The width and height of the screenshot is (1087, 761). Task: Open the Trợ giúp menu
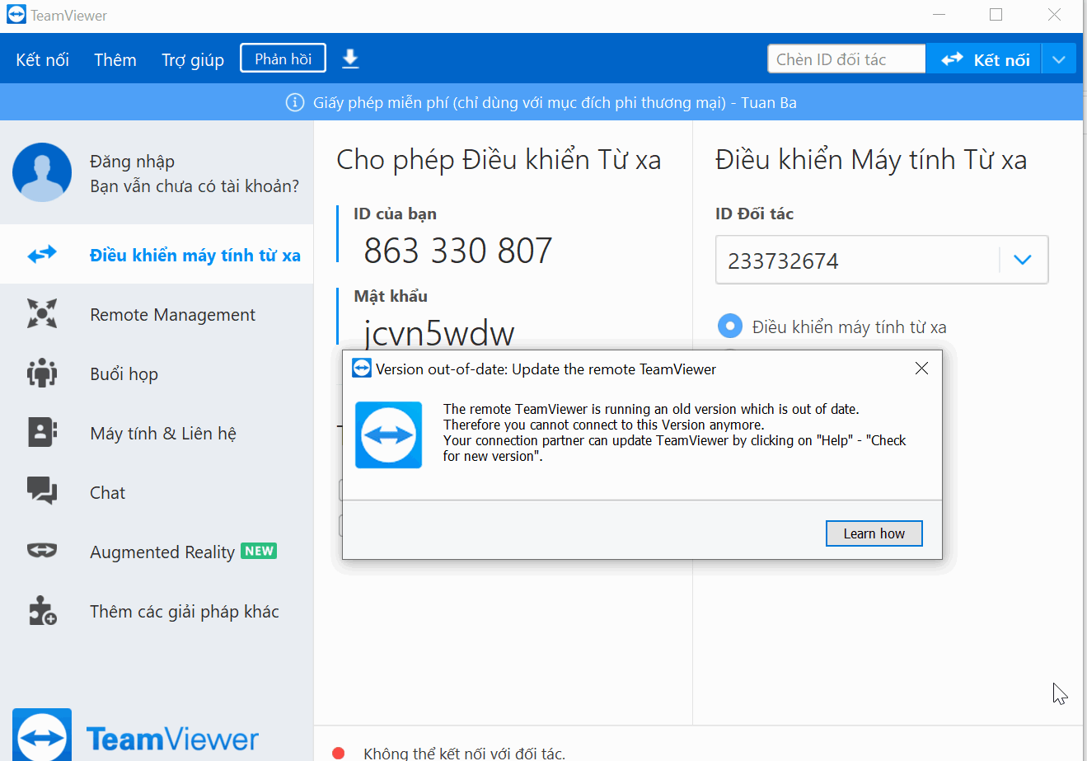click(193, 59)
